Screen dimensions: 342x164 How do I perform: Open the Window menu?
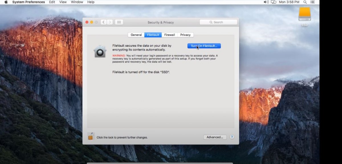pyautogui.click(x=77, y=2)
